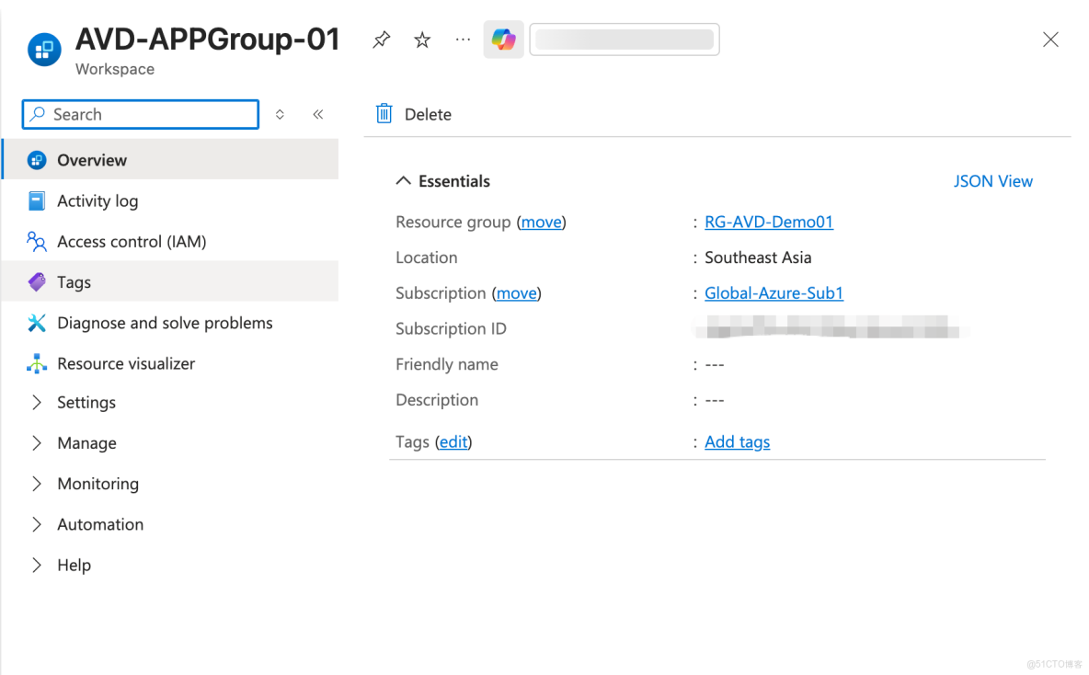The width and height of the screenshot is (1089, 675).
Task: Open Access control (IAM) via its icon
Action: tap(36, 241)
